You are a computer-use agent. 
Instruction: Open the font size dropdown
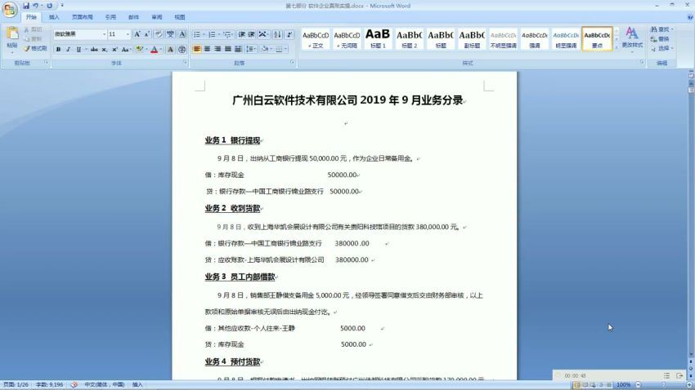(128, 34)
